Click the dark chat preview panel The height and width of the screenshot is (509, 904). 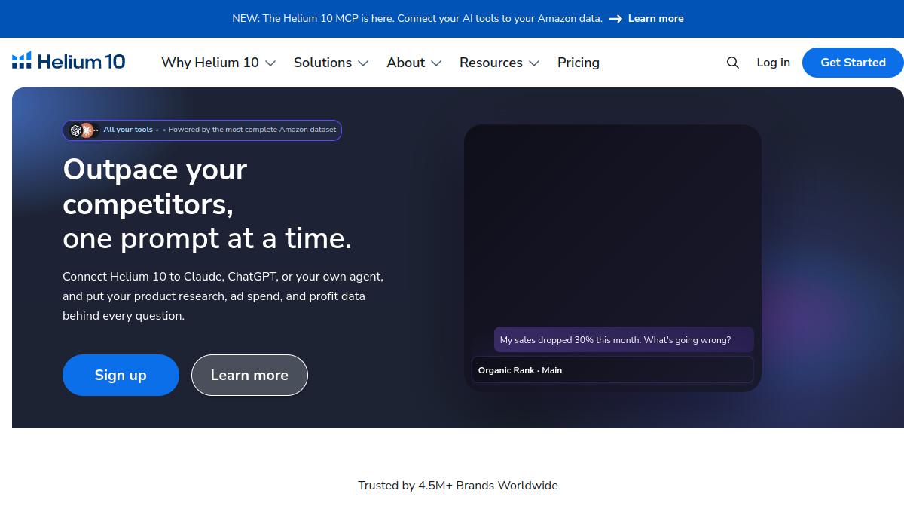coord(612,258)
